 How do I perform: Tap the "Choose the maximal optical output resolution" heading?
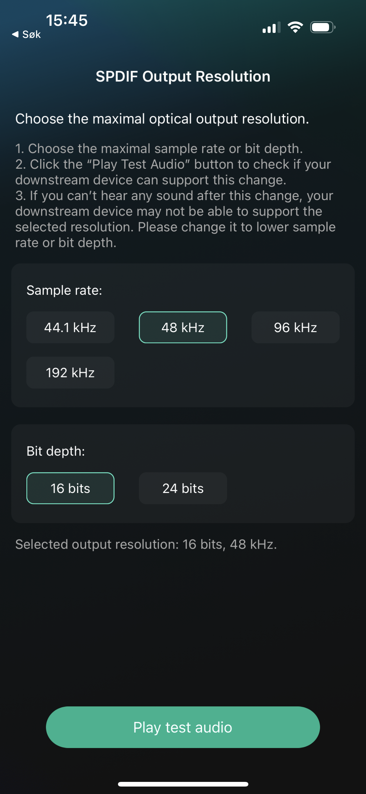pyautogui.click(x=162, y=119)
